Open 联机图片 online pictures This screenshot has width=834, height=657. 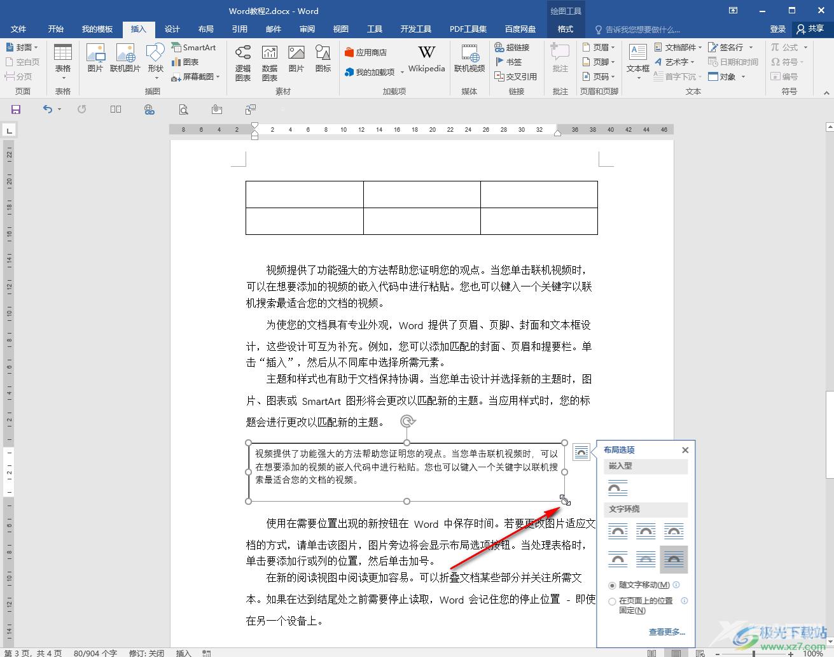(x=125, y=59)
